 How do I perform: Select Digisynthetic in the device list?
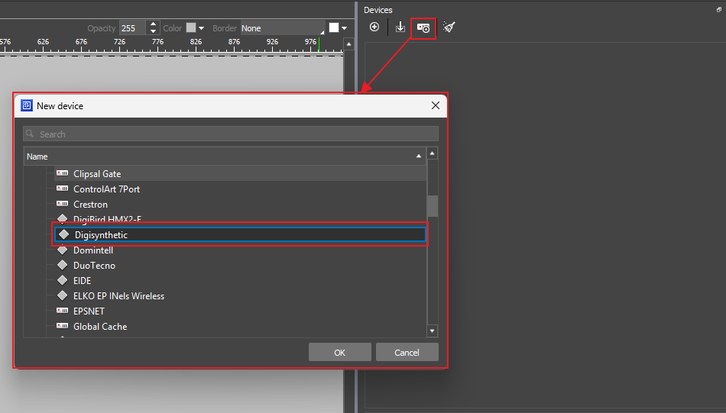(101, 235)
